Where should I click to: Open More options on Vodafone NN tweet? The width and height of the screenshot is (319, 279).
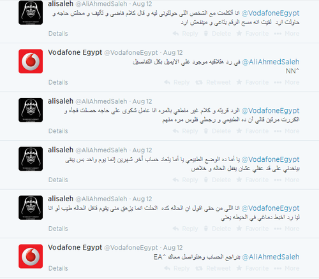tap(286, 82)
